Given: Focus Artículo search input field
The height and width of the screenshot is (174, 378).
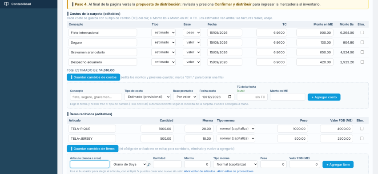Looking at the screenshot, I should click(90, 164).
